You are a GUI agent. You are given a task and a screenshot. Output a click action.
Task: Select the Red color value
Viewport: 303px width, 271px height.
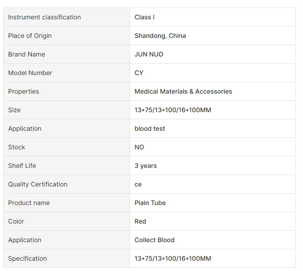(x=140, y=221)
